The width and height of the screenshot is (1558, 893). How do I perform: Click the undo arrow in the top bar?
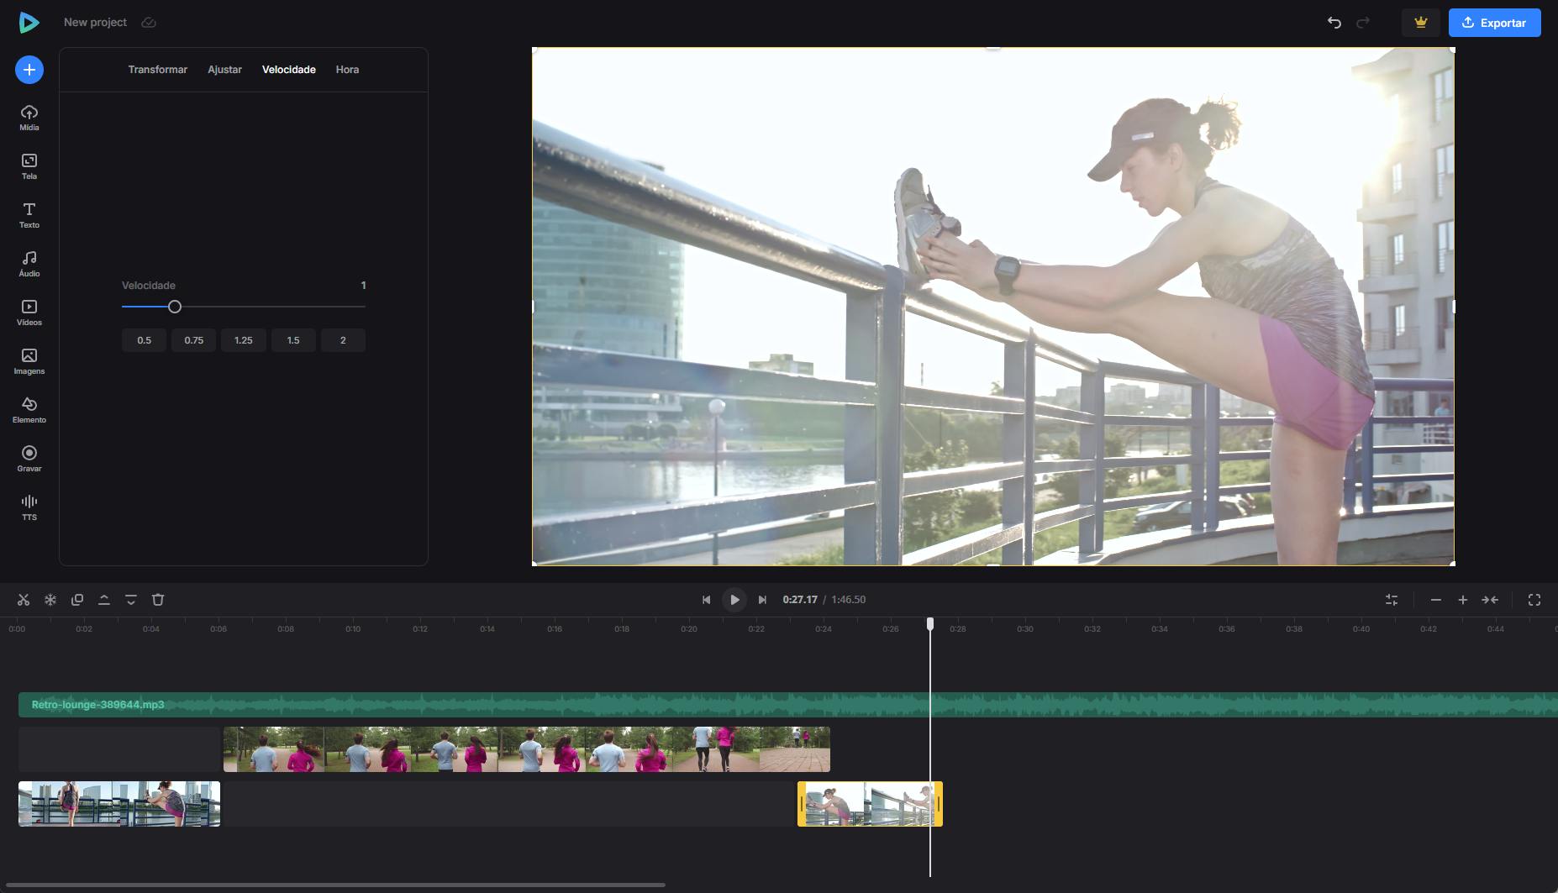click(x=1334, y=23)
